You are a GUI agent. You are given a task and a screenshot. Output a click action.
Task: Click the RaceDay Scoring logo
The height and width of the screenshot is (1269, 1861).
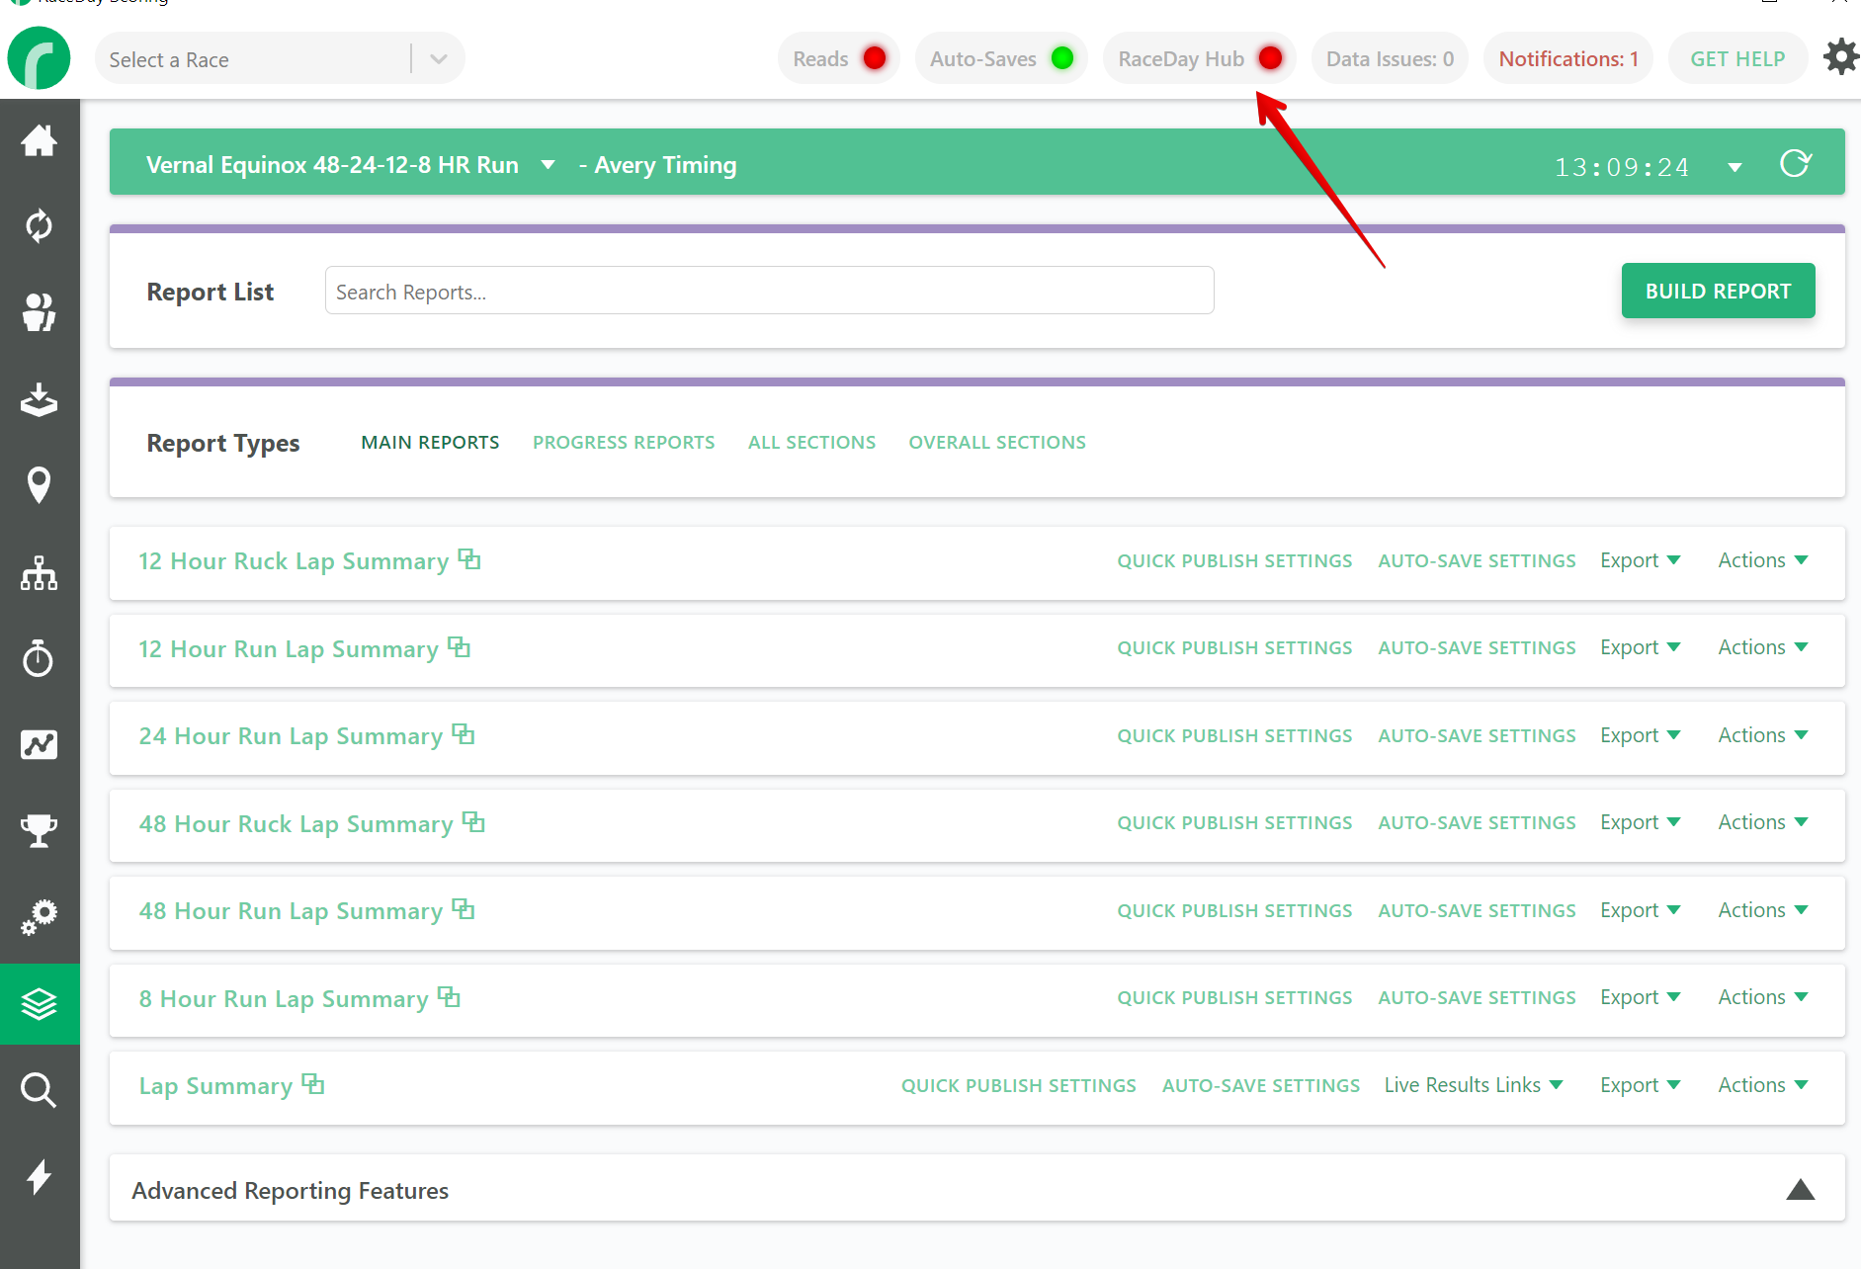39,58
